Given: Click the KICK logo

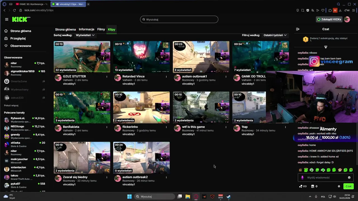Looking at the screenshot, I should [x=21, y=19].
